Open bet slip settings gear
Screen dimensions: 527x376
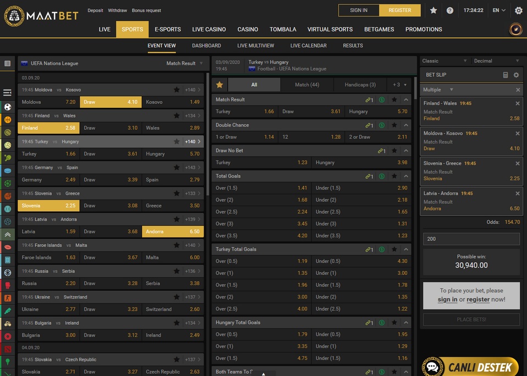coord(516,75)
